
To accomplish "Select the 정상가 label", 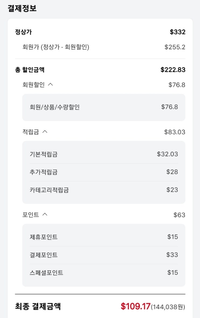I will point(23,32).
